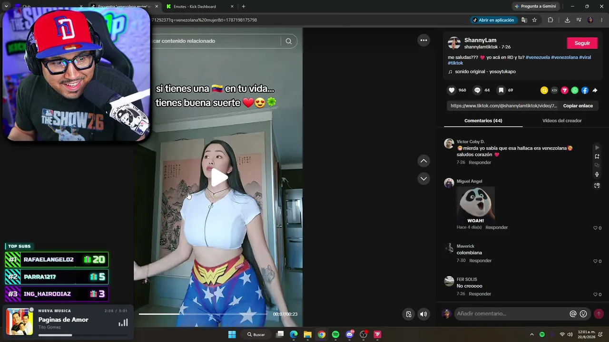Open Spotify from the taskbar
The image size is (609, 342).
(335, 334)
